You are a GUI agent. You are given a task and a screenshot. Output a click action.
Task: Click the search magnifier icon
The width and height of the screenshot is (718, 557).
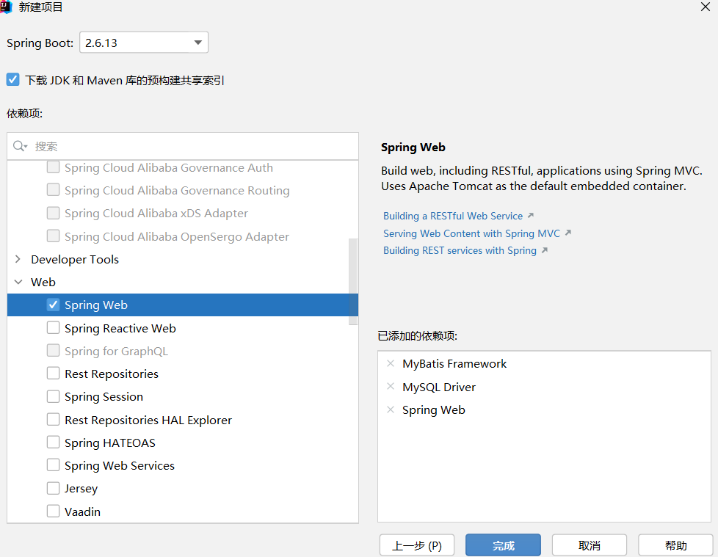[x=20, y=146]
